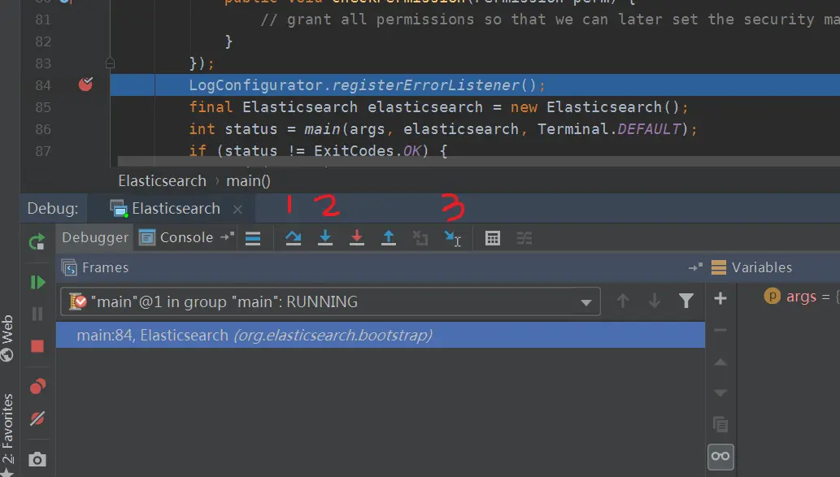The width and height of the screenshot is (840, 477).
Task: Move watch up with triangle icon
Action: pyautogui.click(x=720, y=362)
